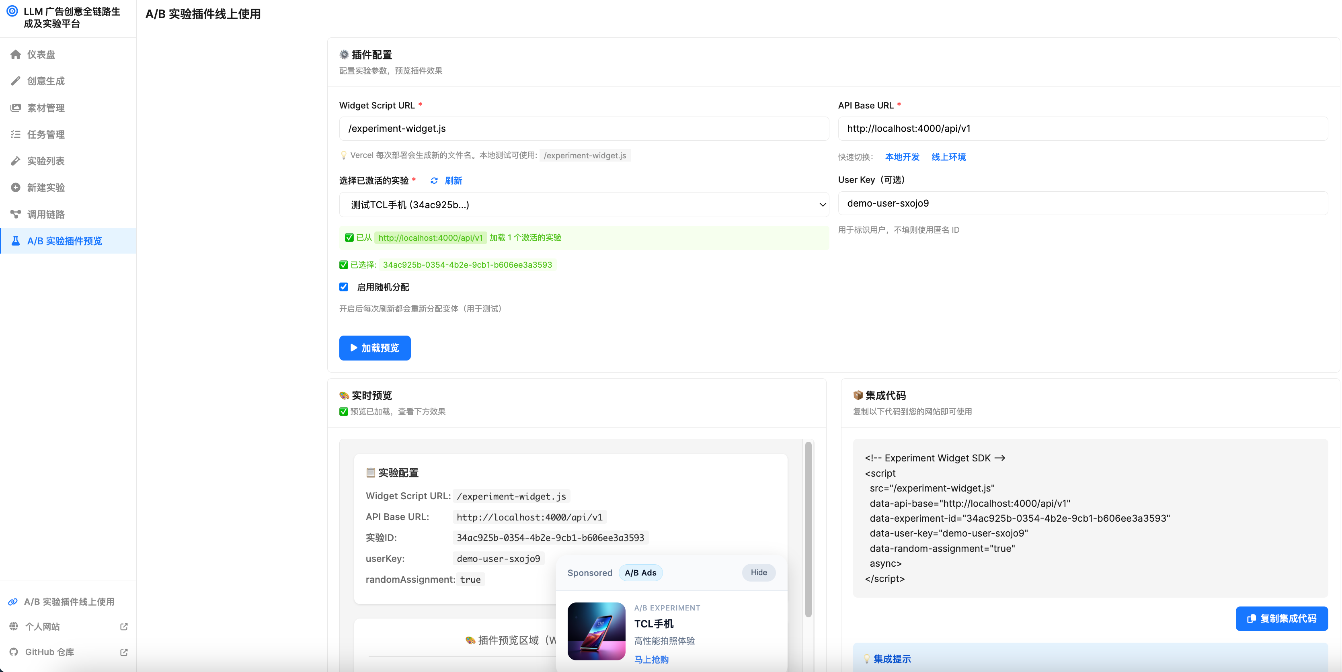The height and width of the screenshot is (672, 1342).
Task: Click the A/B Ads badge
Action: [x=640, y=573]
